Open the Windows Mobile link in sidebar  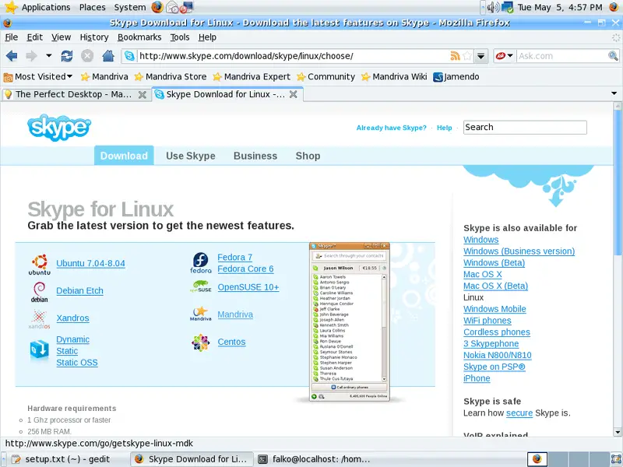(495, 309)
